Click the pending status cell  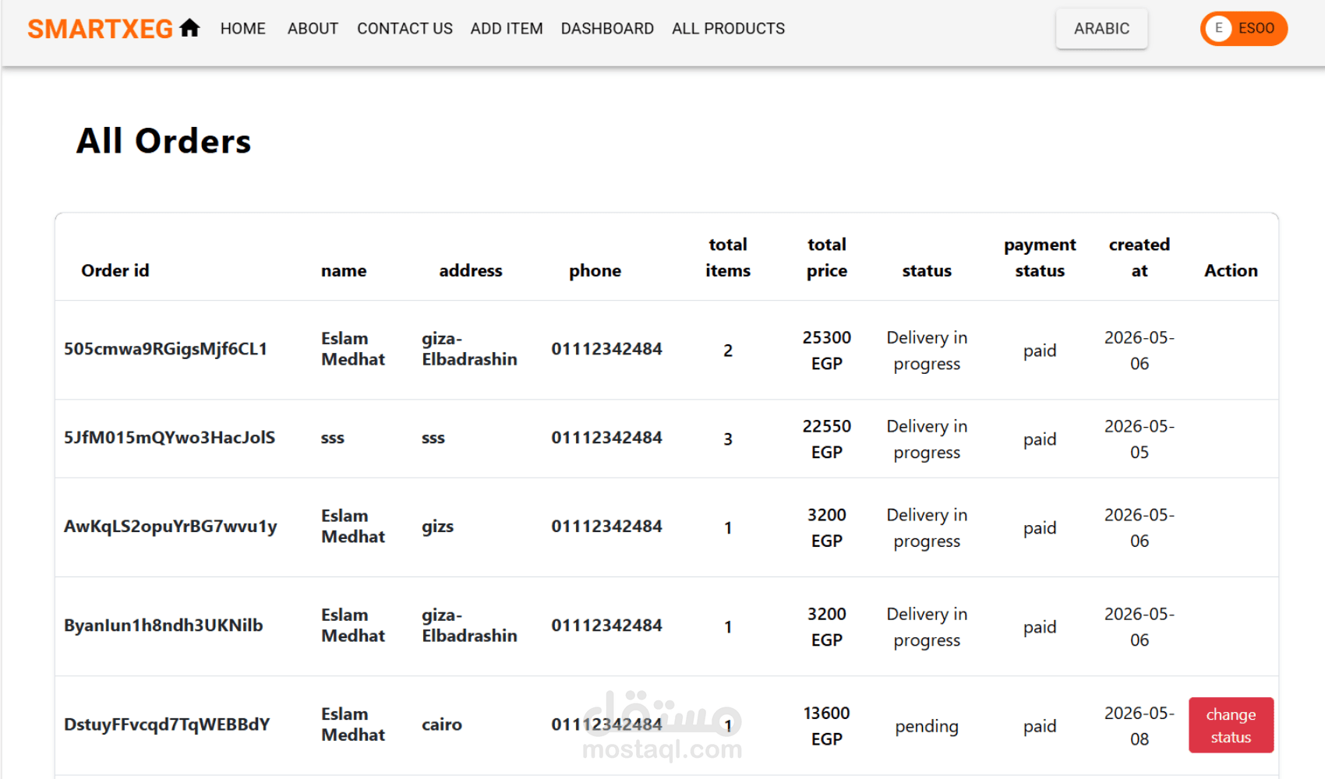(x=927, y=726)
